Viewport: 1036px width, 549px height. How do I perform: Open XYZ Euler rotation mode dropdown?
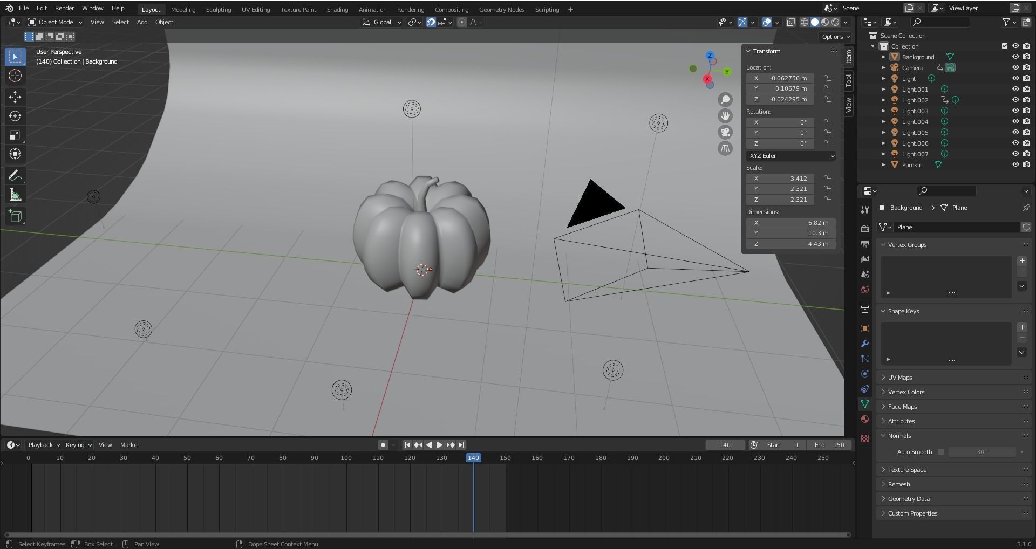(x=791, y=156)
